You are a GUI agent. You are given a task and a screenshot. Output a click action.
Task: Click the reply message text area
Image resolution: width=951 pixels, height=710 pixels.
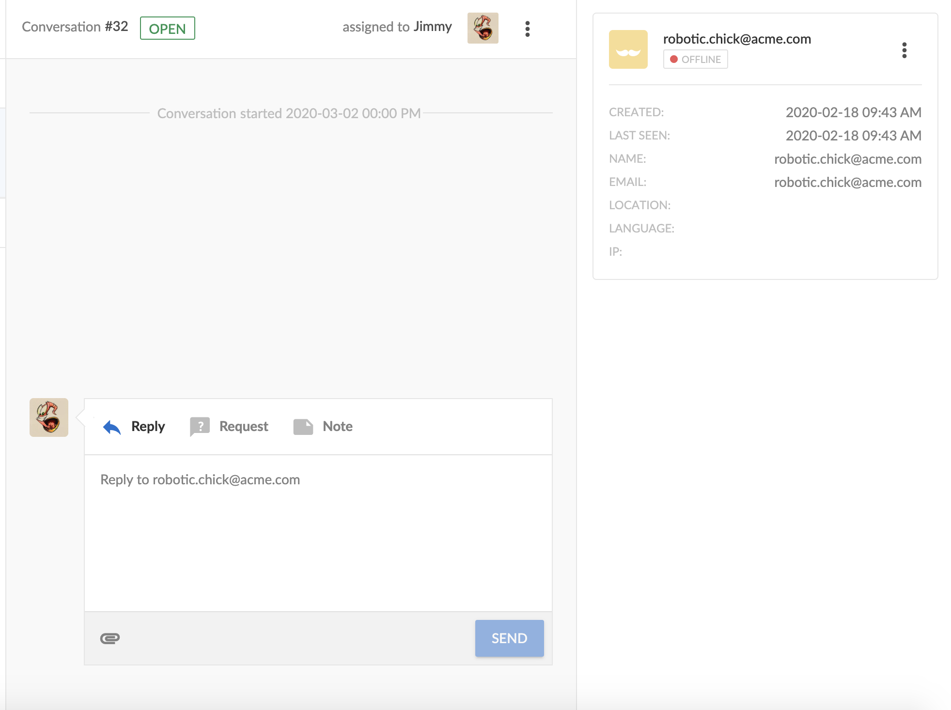pos(318,533)
